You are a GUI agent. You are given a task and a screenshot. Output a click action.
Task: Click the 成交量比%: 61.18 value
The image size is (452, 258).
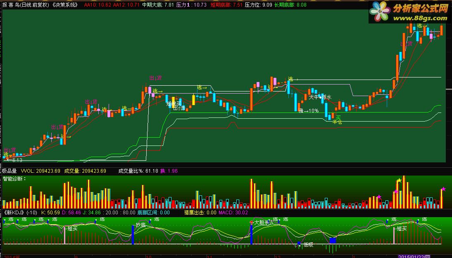pyautogui.click(x=138, y=171)
